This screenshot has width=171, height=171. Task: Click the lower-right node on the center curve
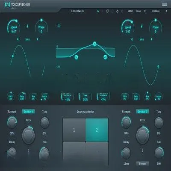click(x=105, y=57)
